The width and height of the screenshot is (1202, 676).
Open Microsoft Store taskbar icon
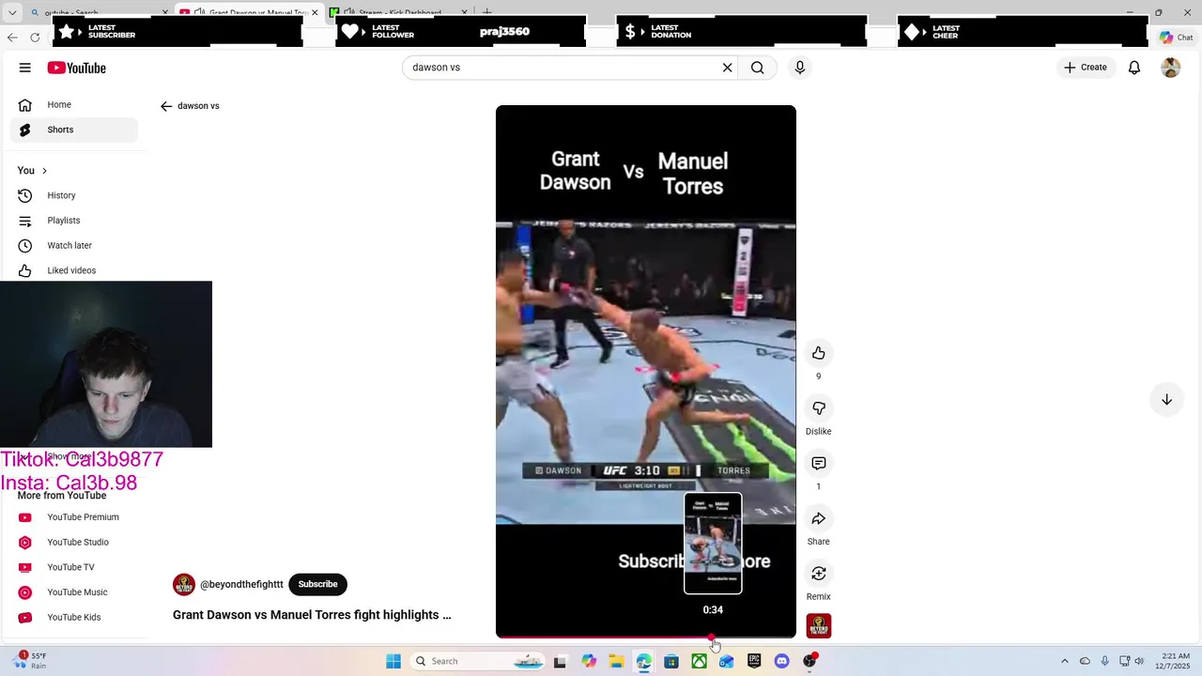tap(671, 661)
